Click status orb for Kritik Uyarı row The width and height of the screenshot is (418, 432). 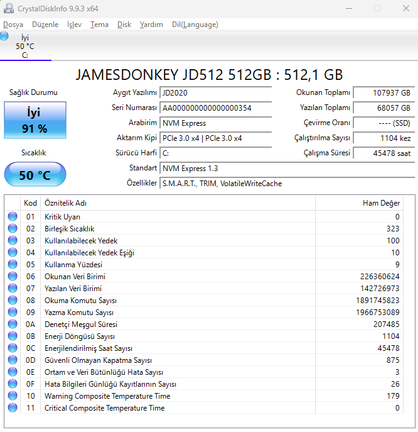tap(13, 216)
